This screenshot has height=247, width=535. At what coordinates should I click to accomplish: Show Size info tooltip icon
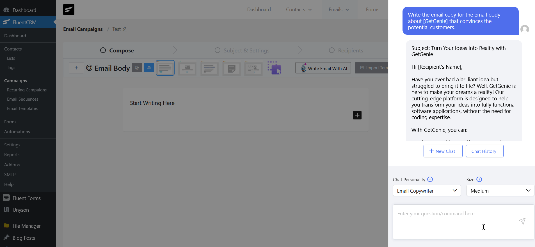tap(479, 179)
